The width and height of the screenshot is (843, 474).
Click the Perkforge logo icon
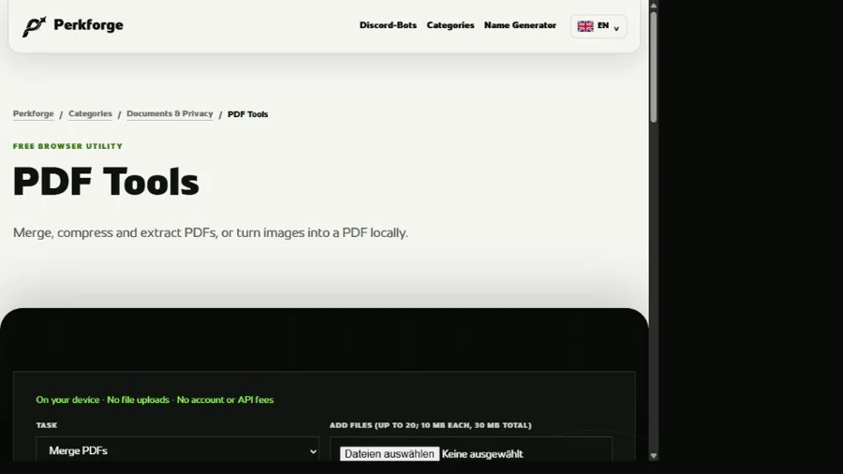(x=34, y=26)
